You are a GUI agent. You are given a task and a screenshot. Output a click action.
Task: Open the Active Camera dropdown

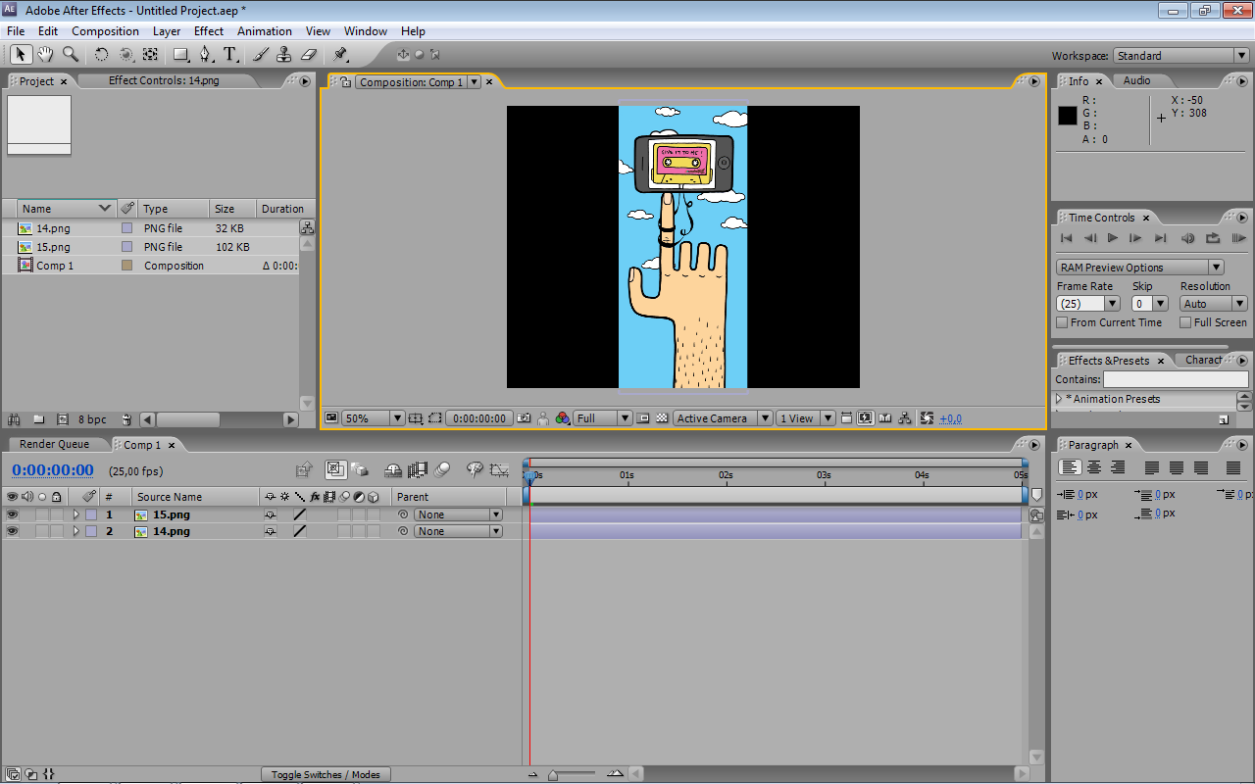(x=723, y=418)
